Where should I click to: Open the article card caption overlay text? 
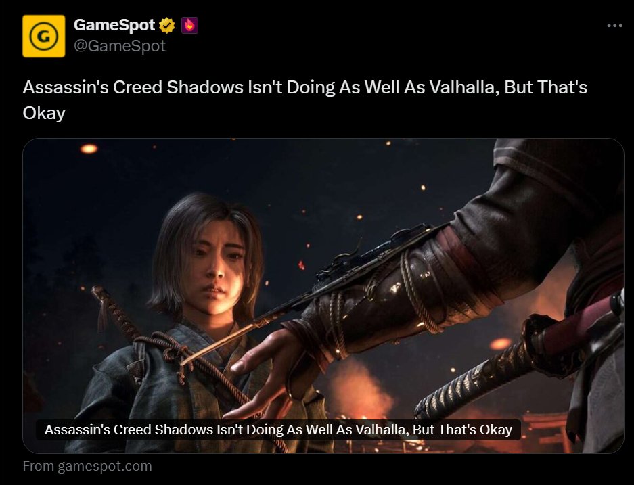tap(278, 430)
